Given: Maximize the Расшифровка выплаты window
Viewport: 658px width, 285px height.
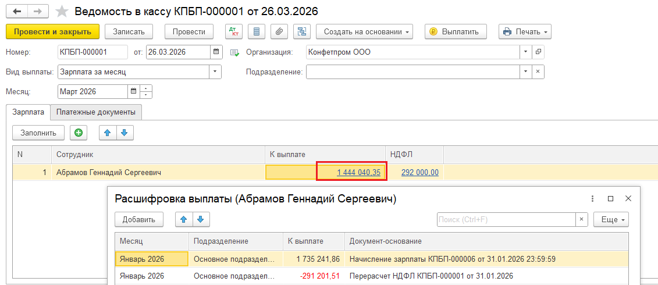Looking at the screenshot, I should click(610, 198).
